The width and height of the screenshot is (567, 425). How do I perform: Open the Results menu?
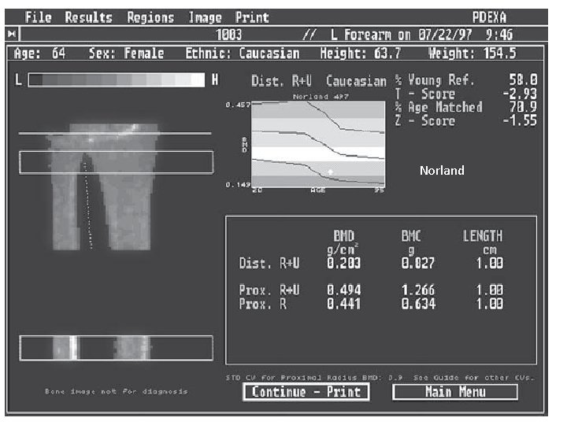88,17
